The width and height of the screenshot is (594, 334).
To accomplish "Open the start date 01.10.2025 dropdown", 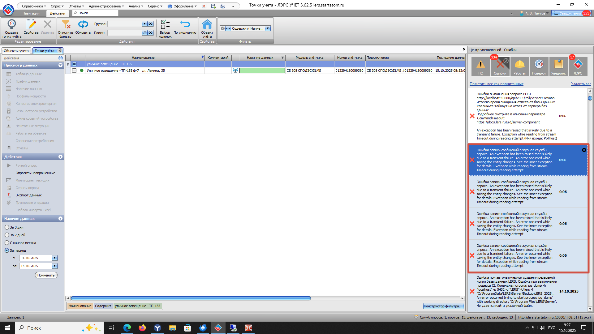I will (54, 258).
